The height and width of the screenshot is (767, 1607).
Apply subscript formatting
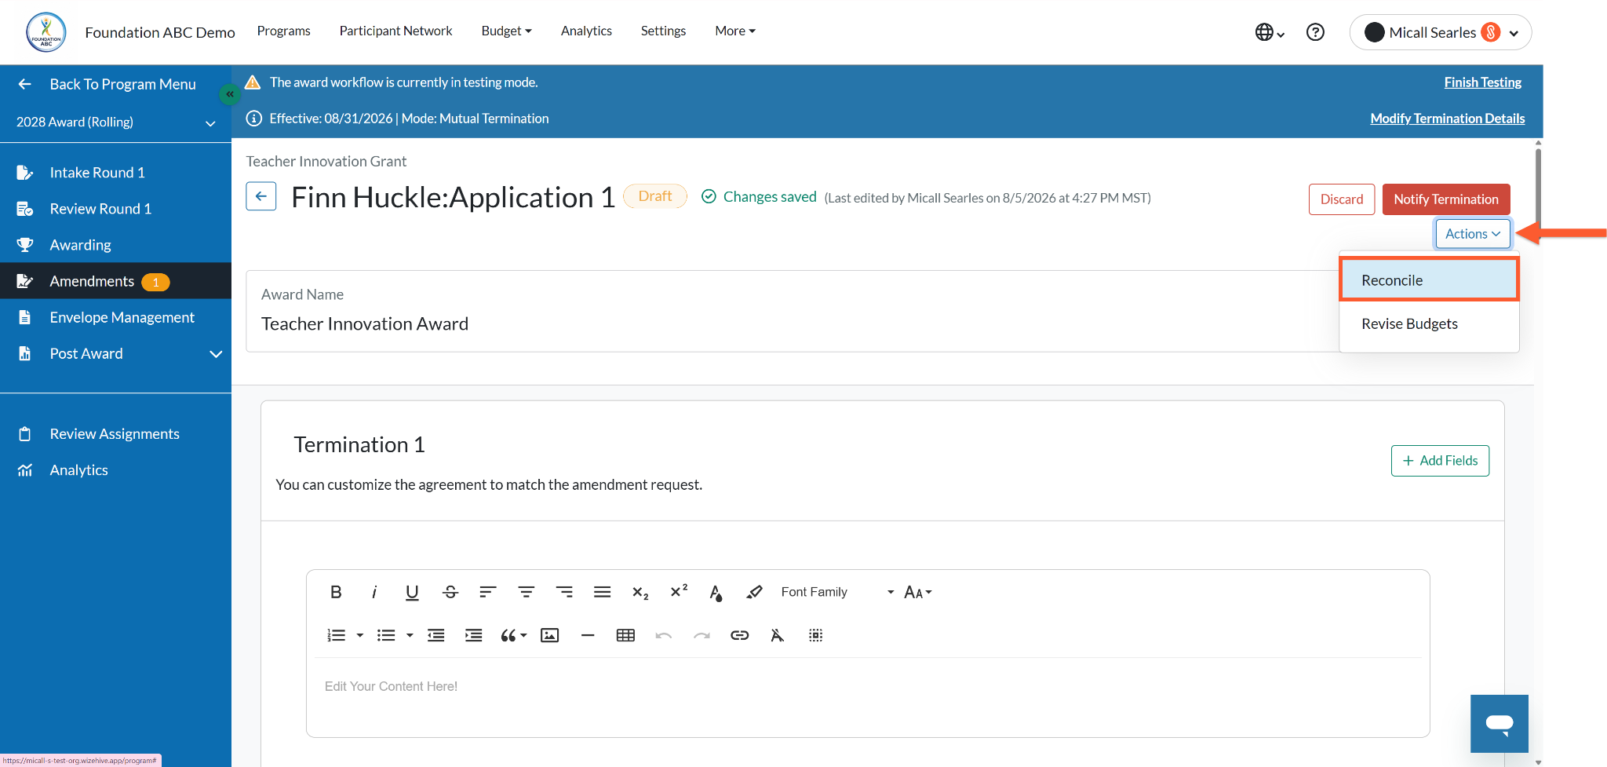[x=640, y=593]
